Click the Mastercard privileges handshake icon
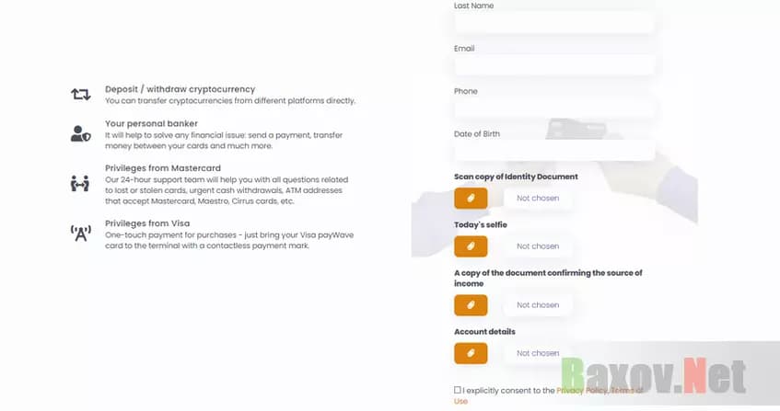This screenshot has height=411, width=780. [81, 183]
